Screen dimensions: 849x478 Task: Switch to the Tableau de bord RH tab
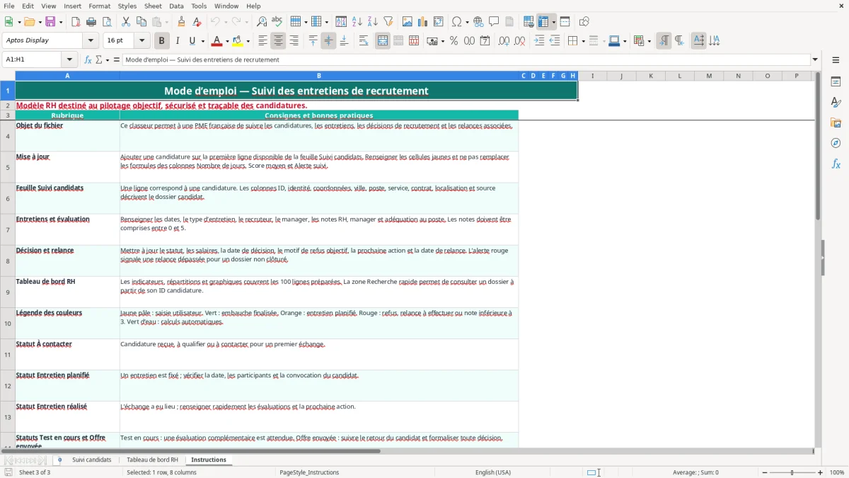(x=152, y=460)
